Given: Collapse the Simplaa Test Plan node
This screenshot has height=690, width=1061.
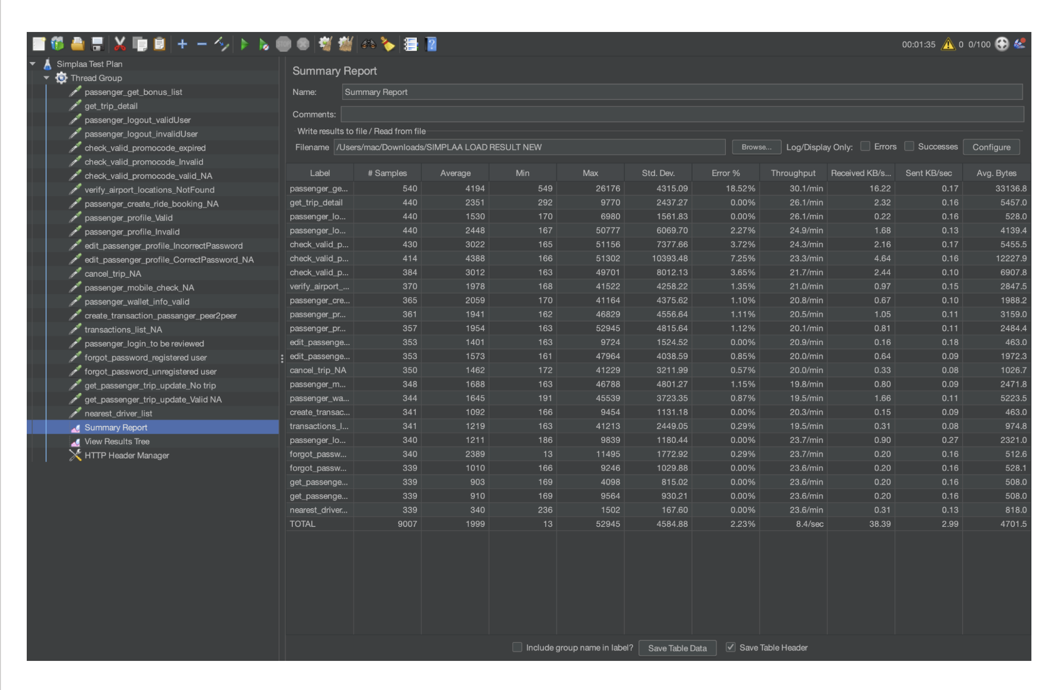Looking at the screenshot, I should pos(32,63).
